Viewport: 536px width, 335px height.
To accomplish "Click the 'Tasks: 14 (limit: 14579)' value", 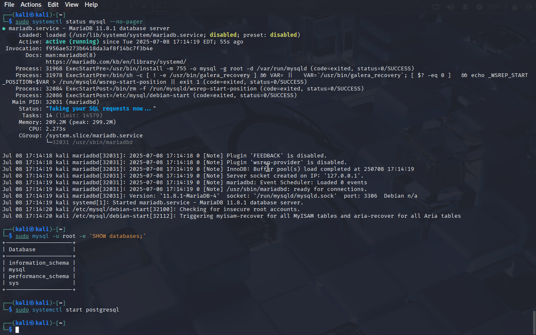I will (62, 115).
